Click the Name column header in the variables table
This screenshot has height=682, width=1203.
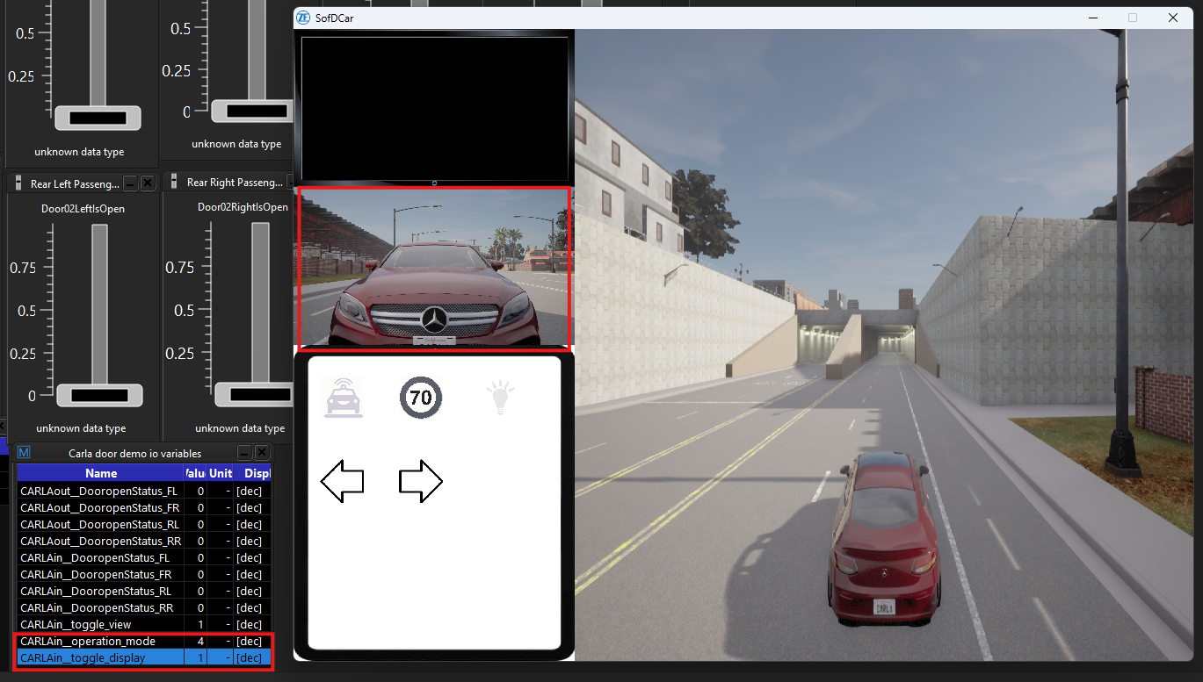[x=101, y=472]
